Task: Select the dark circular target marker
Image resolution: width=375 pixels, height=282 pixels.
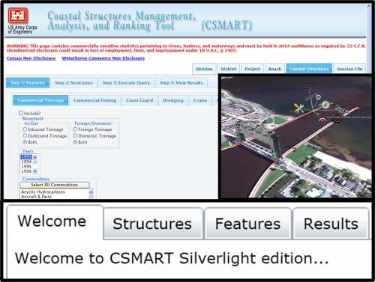Action: pyautogui.click(x=337, y=119)
